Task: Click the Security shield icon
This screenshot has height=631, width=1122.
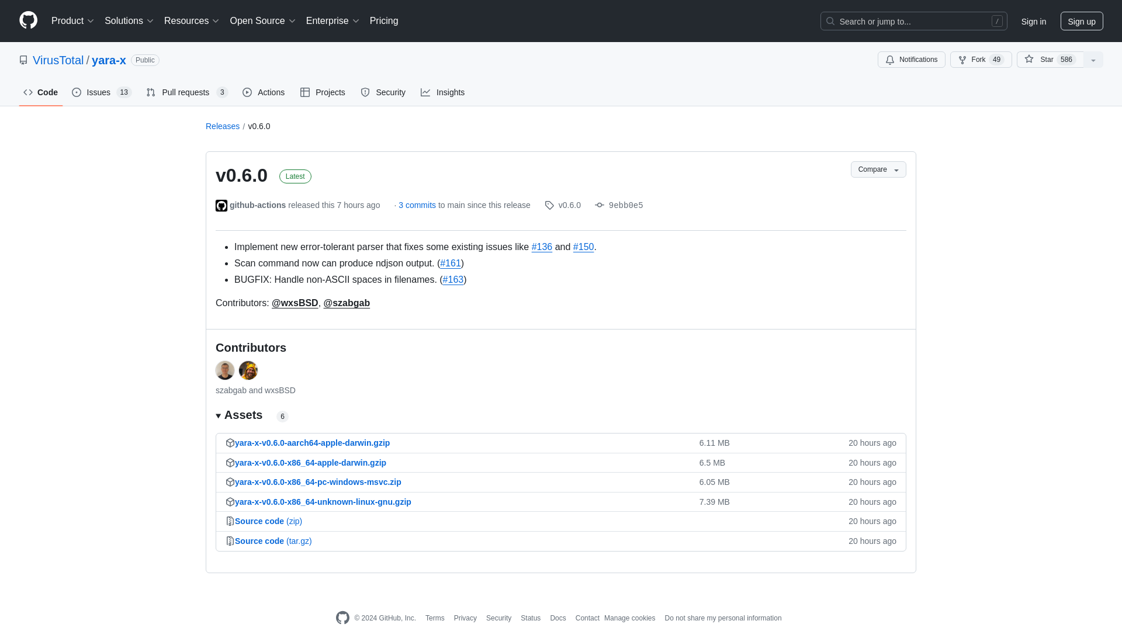Action: [x=365, y=93]
